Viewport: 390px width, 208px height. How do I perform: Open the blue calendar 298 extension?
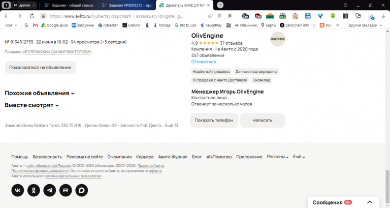[x=308, y=16]
